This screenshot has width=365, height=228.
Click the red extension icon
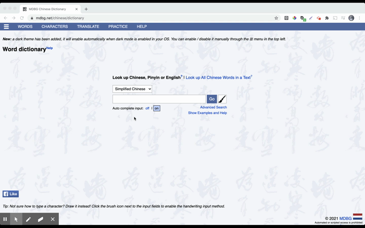click(318, 18)
